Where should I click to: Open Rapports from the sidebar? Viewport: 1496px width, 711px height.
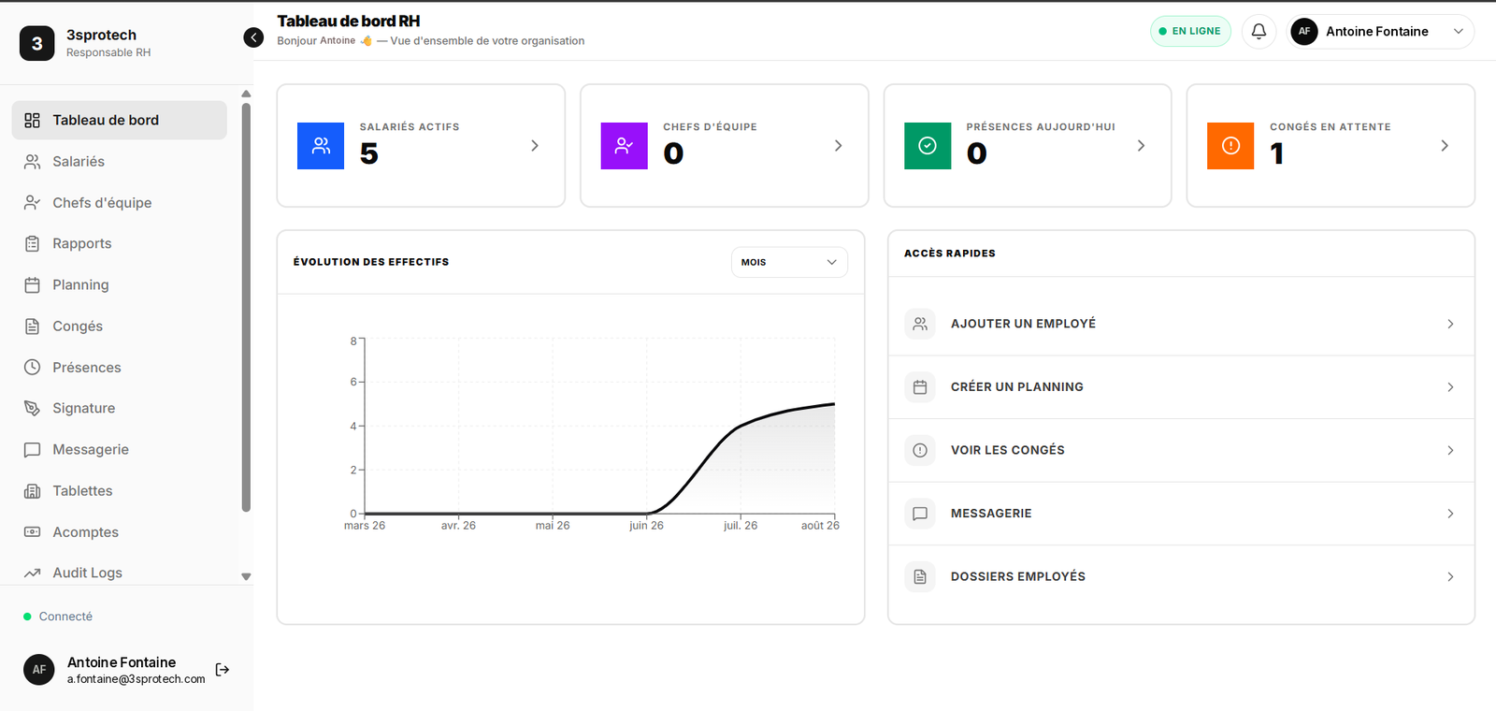(x=120, y=244)
